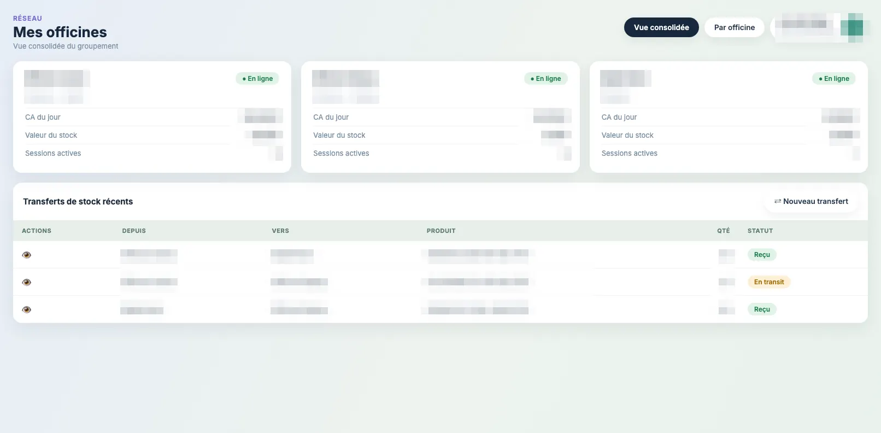View details of the last Reçu transfer
Viewport: 881px width, 433px height.
26,309
